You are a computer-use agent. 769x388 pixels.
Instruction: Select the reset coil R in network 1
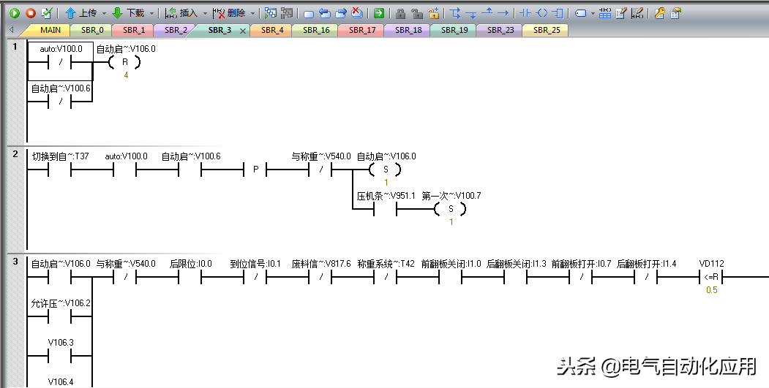coord(124,62)
